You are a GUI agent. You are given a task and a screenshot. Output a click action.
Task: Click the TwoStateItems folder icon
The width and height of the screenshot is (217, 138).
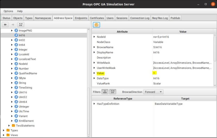13,126
